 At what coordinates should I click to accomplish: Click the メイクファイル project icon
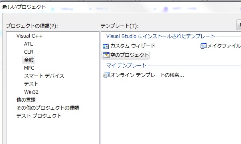203,46
